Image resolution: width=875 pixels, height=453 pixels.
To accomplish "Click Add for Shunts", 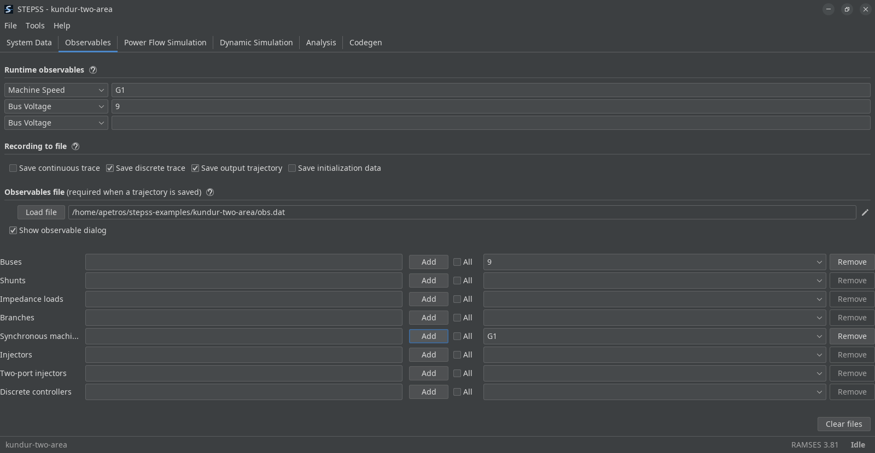I will 429,281.
